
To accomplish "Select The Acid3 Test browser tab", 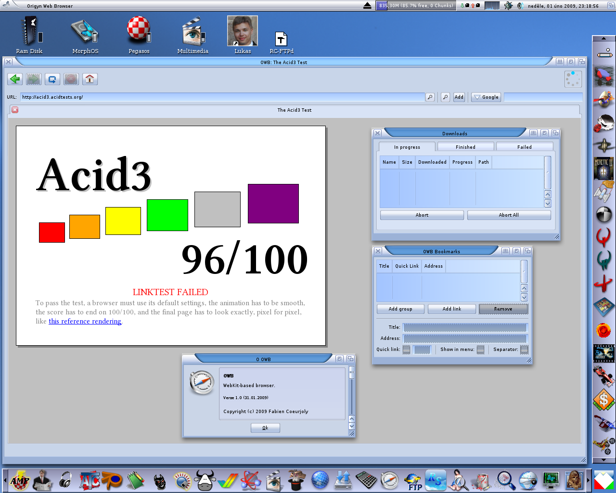I will coord(295,110).
